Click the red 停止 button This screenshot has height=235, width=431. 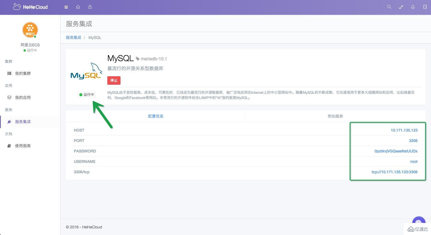[114, 80]
